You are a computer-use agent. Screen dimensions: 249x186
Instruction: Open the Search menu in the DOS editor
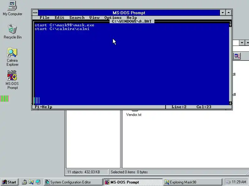[x=77, y=18]
